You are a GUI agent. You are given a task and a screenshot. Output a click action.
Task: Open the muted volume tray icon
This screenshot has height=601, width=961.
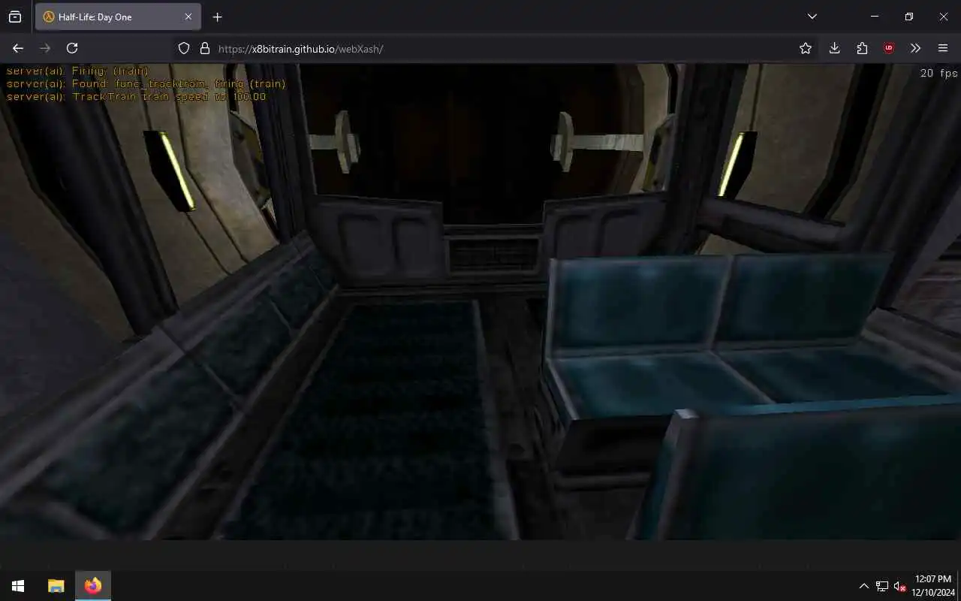coord(899,586)
